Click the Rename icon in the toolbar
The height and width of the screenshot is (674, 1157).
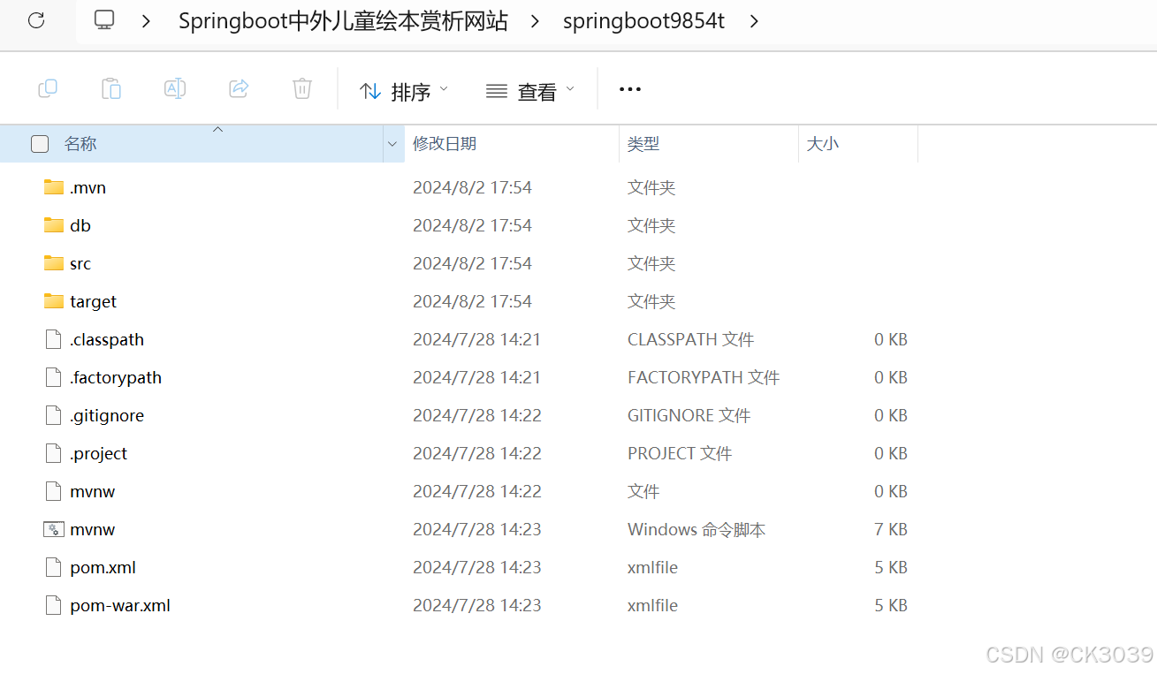click(174, 88)
